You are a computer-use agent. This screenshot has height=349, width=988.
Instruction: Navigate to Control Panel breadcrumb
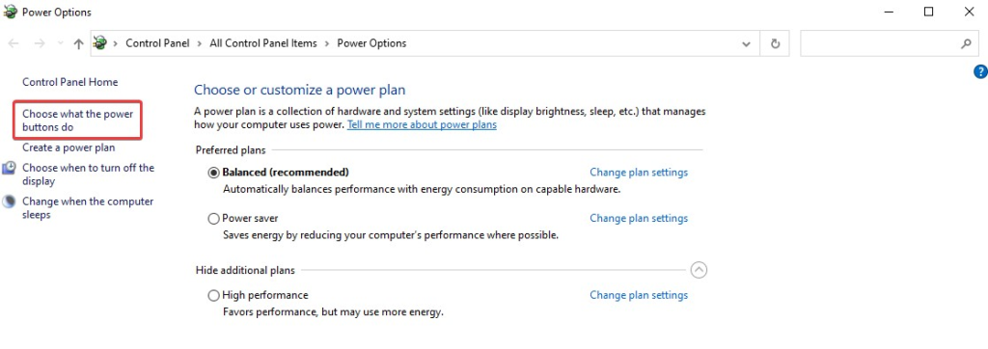point(157,43)
